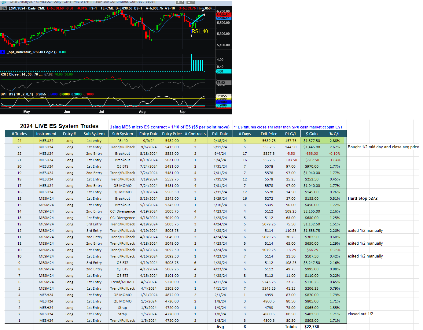Click the 1 button in the title bar
The image size is (423, 330).
click(x=191, y=2)
